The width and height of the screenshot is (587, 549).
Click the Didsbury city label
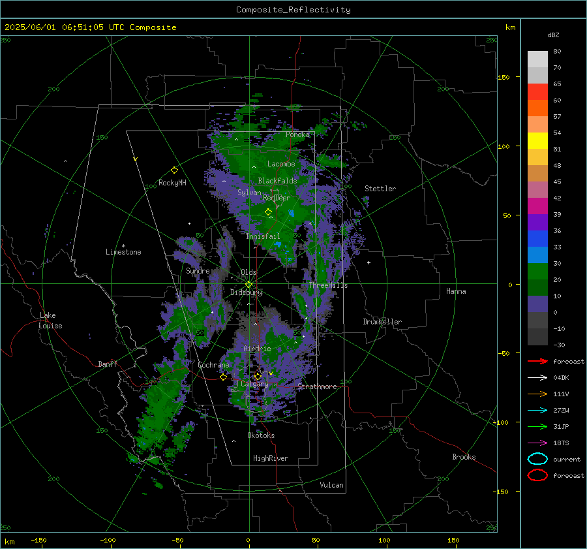point(246,292)
